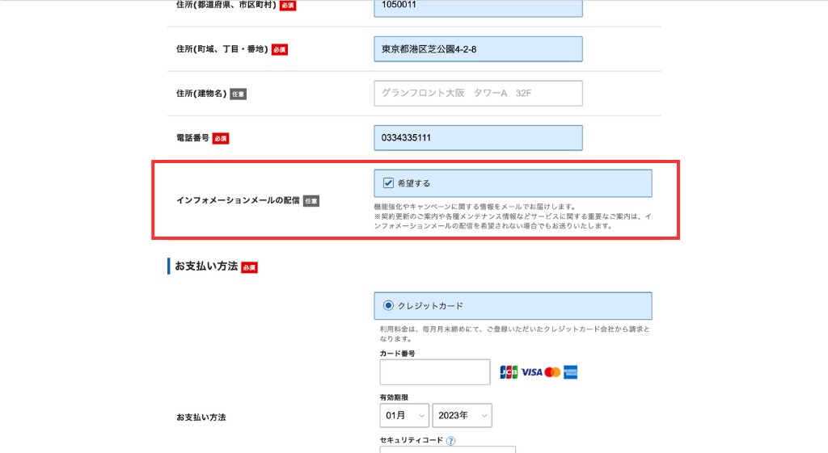Screen dimensions: 828x453
Task: Click the クレジットカード label text
Action: click(x=430, y=306)
